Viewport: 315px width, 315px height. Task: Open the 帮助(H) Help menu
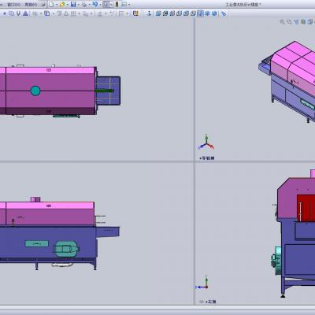pyautogui.click(x=31, y=5)
